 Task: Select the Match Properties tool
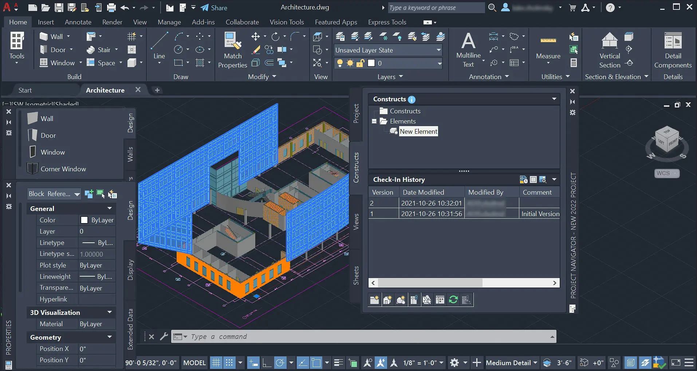[x=232, y=49]
